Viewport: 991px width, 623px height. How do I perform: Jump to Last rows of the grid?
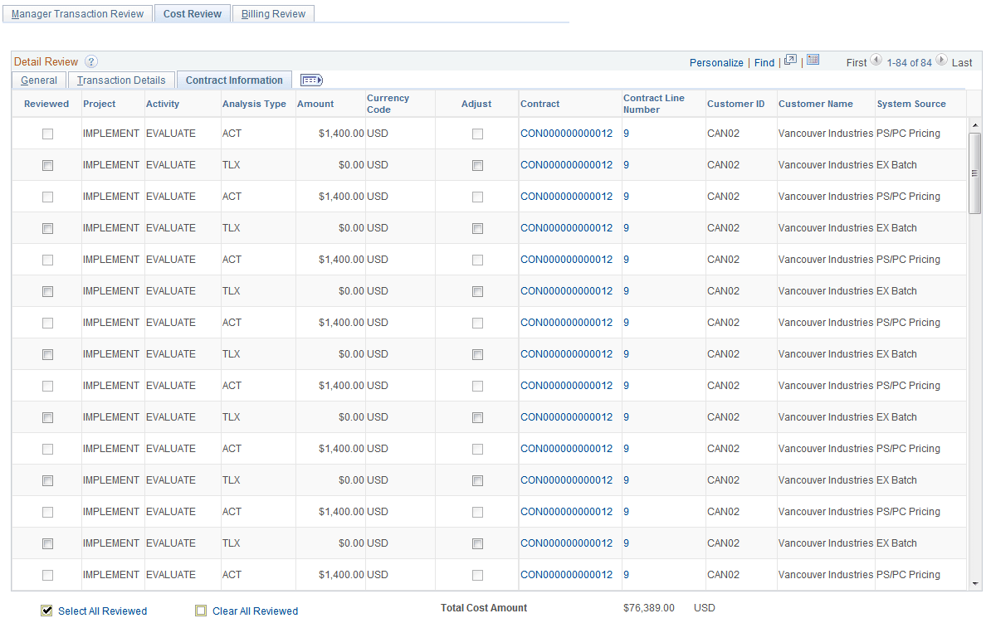click(x=961, y=61)
